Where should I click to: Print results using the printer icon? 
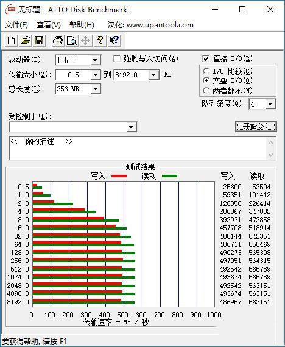(58, 41)
